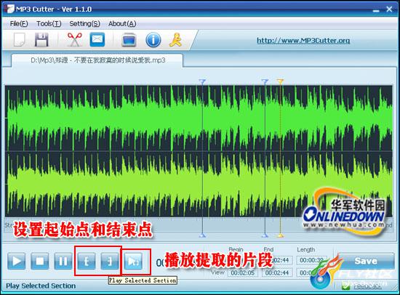Click the blue info icon
Screen dimensions: 400x295
[x=153, y=40]
